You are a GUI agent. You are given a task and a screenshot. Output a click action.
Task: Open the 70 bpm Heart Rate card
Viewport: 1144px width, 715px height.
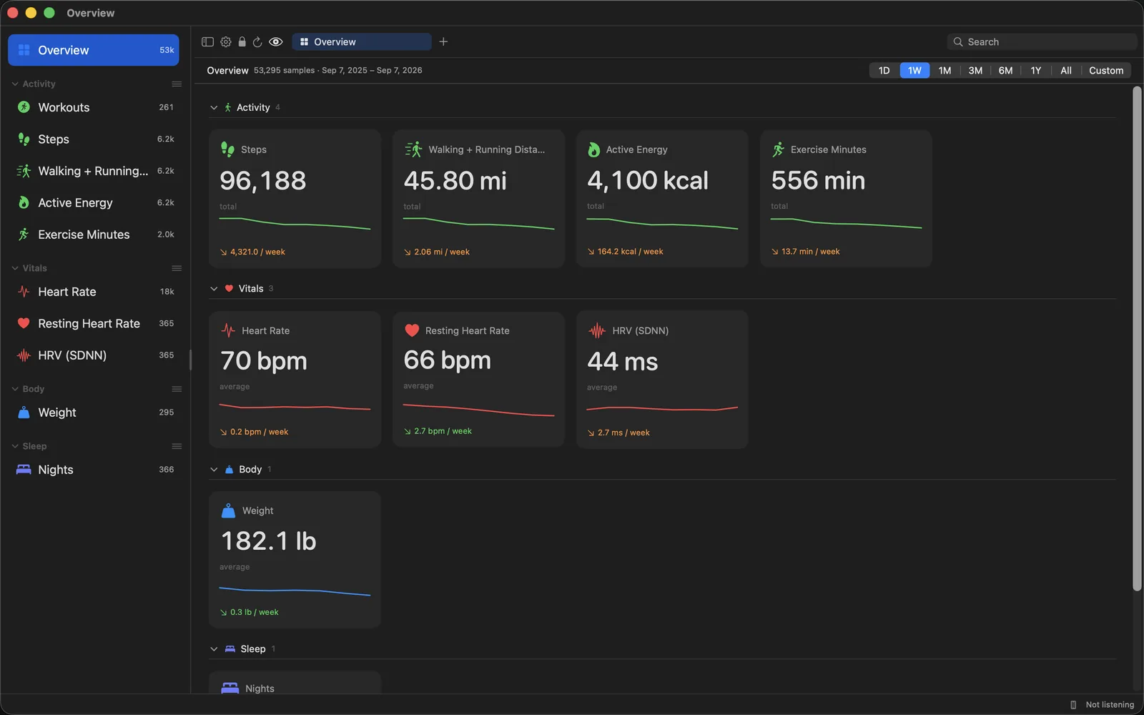(x=295, y=380)
